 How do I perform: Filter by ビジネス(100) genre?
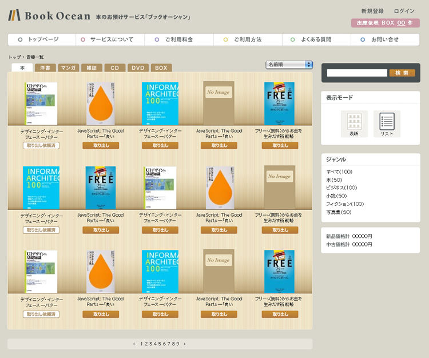[x=341, y=188]
